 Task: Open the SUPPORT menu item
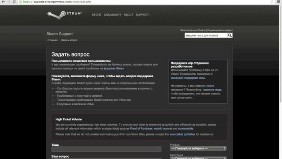142,15
